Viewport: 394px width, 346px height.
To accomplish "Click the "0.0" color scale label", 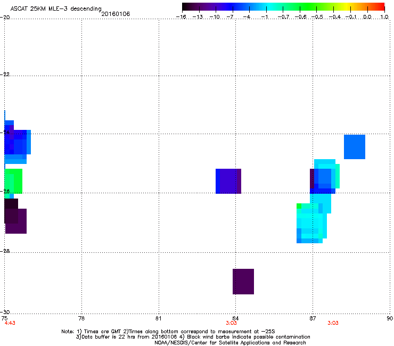I will point(367,17).
